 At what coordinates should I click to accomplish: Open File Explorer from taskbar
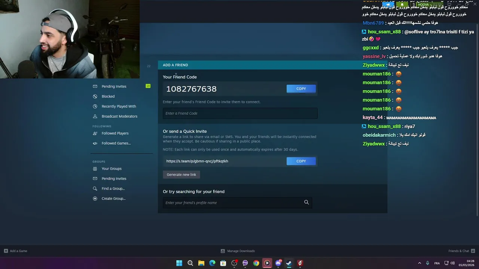coord(201,263)
